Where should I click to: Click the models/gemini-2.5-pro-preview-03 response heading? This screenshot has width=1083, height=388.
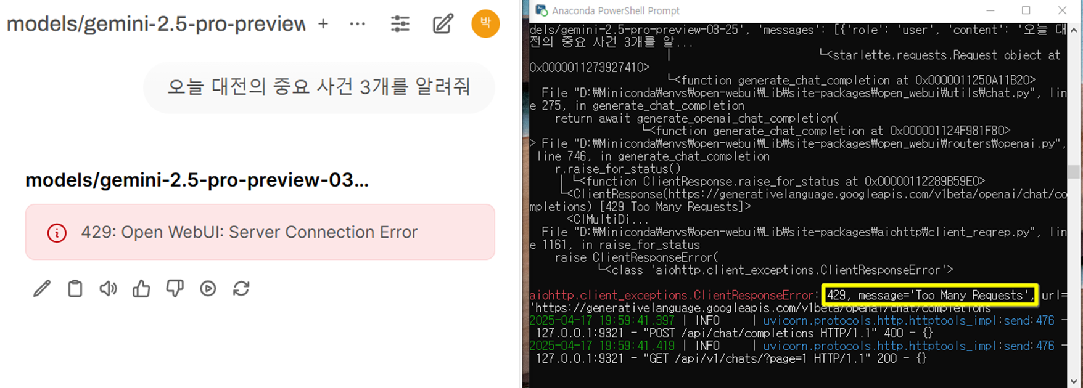pos(197,180)
